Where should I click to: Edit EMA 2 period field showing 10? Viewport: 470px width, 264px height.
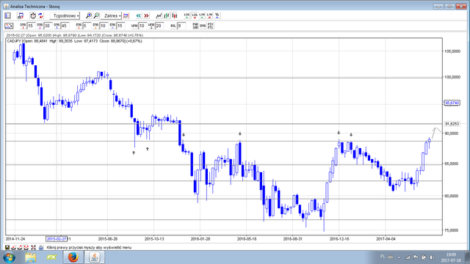pyautogui.click(x=104, y=26)
